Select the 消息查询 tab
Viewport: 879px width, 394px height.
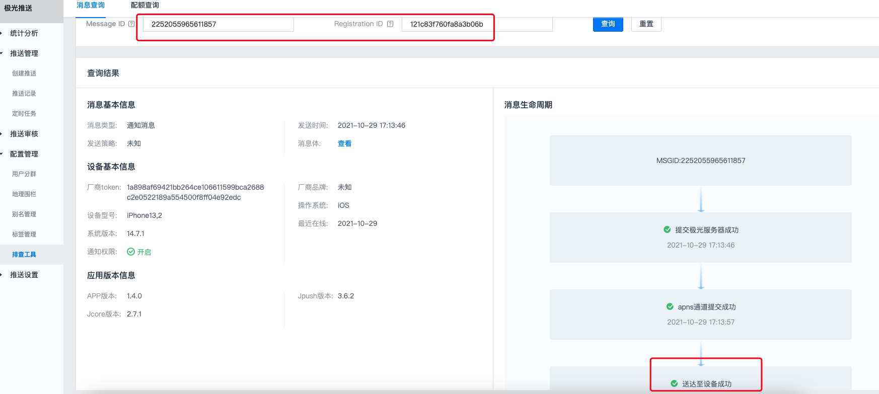tap(91, 5)
